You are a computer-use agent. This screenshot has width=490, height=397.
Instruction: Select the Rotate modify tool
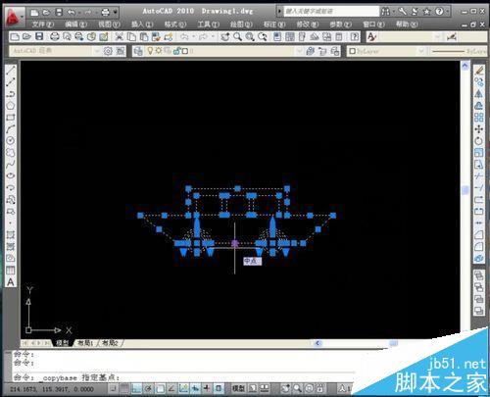click(479, 141)
